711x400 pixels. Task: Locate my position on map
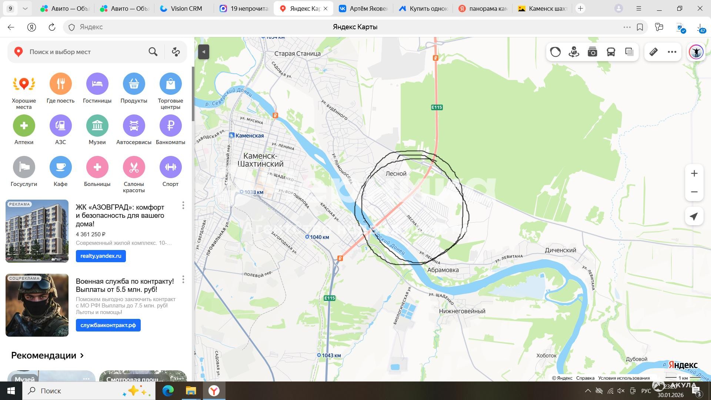pos(694,217)
